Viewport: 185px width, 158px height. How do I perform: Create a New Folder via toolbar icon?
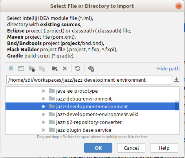[55, 68]
